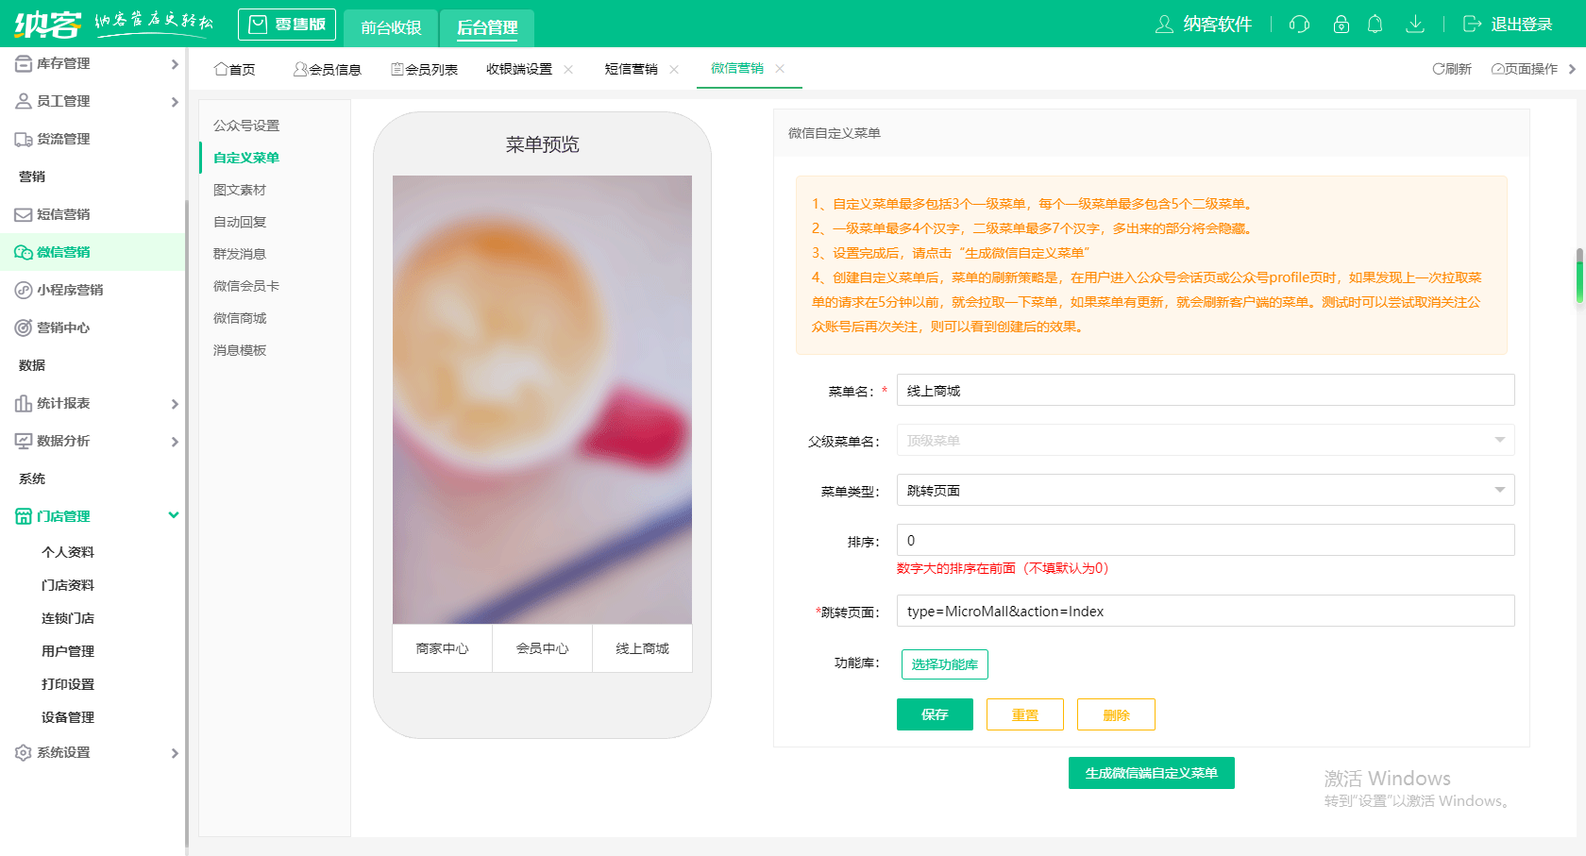Open the 前台收银 navigation item
Image resolution: width=1586 pixels, height=856 pixels.
[x=390, y=27]
